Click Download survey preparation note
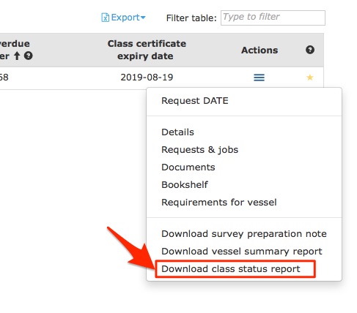 pos(244,234)
